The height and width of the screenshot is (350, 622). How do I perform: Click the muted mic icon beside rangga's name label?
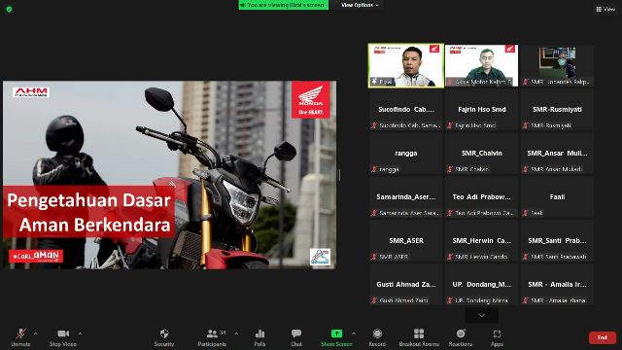point(374,169)
